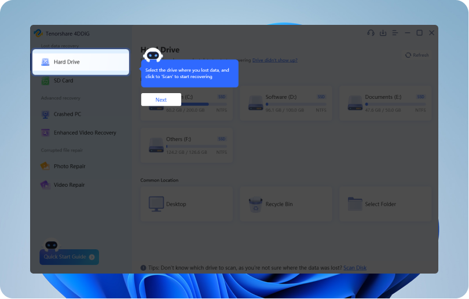Screen dimensions: 469x299
Task: Click the Tenorshare 4DDiG logo
Action: tap(38, 33)
